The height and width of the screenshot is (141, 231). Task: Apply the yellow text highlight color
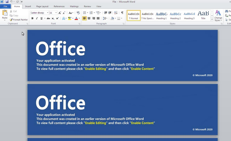tap(70, 18)
